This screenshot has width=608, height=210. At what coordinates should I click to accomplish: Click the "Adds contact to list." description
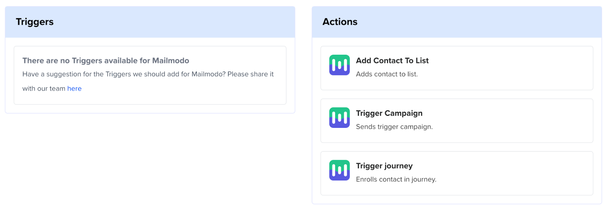[387, 74]
